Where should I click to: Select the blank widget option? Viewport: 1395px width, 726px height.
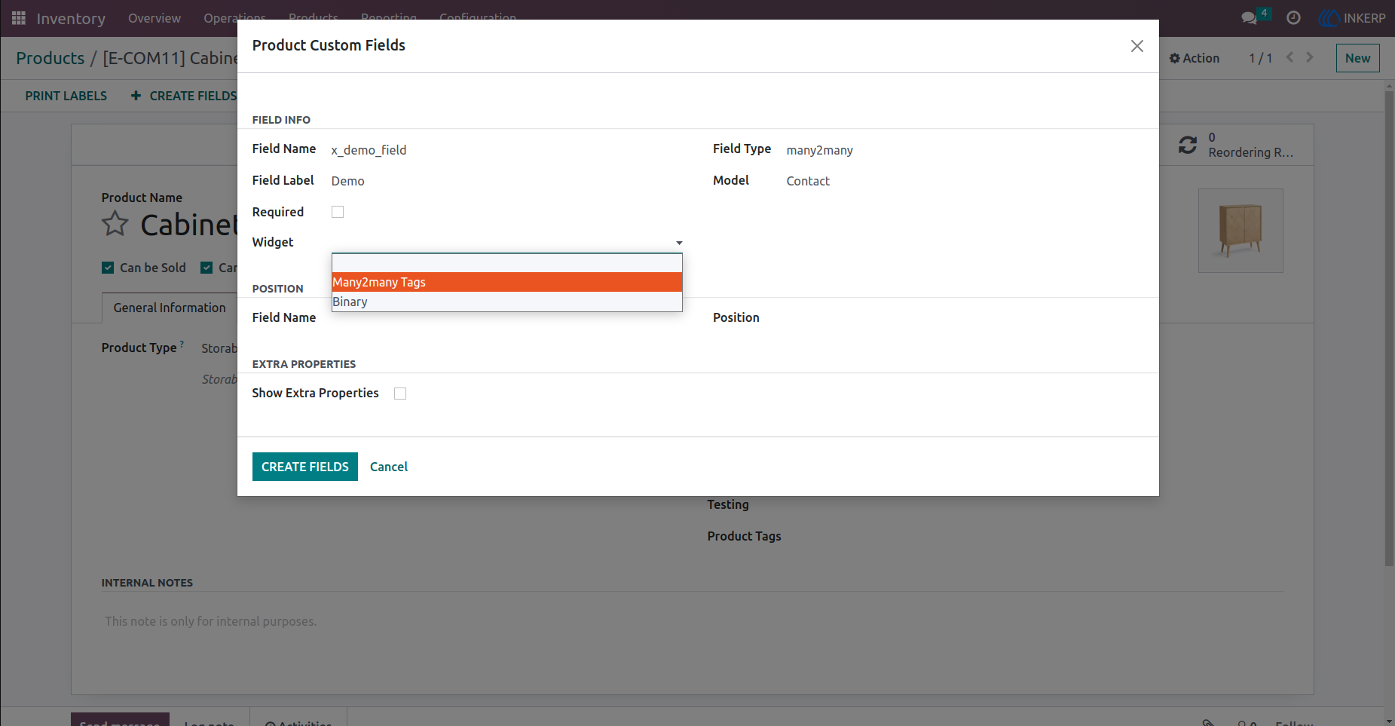point(507,262)
